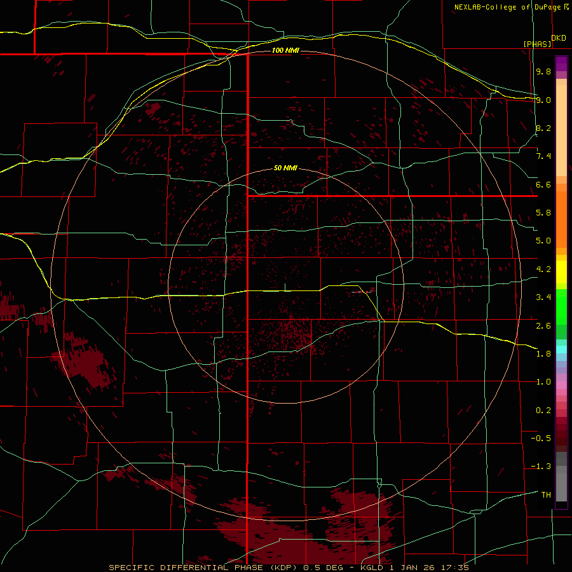
Task: Pick the purple swatch atop the color bar
Action: tap(561, 64)
